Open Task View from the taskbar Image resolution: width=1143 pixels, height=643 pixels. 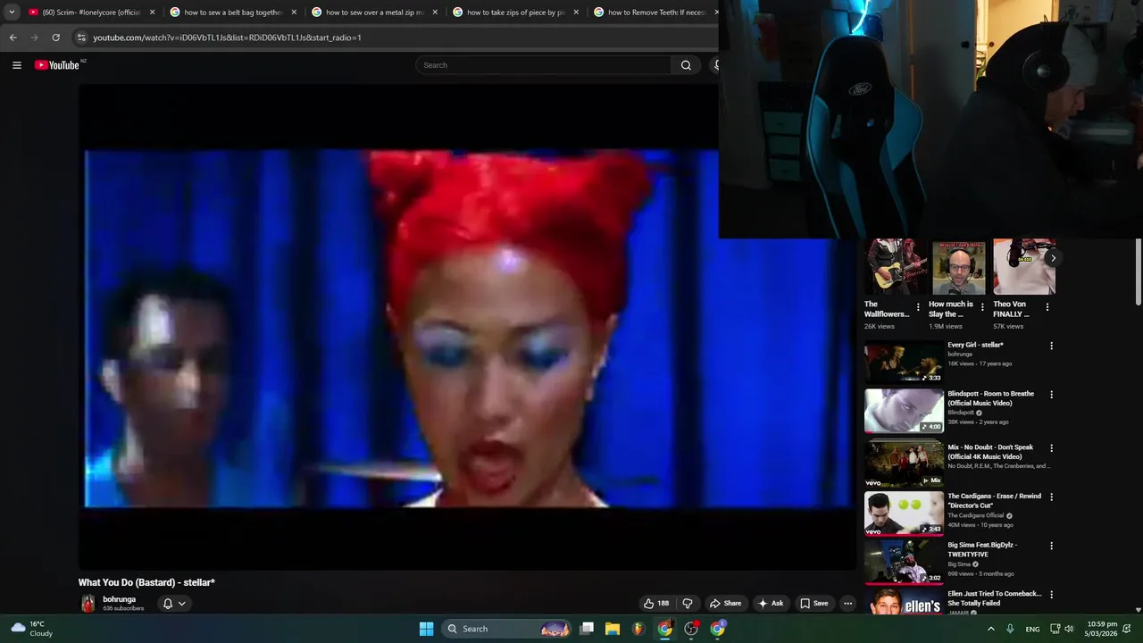(587, 629)
